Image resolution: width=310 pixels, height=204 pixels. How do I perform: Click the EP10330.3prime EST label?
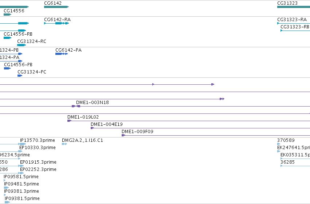38,148
